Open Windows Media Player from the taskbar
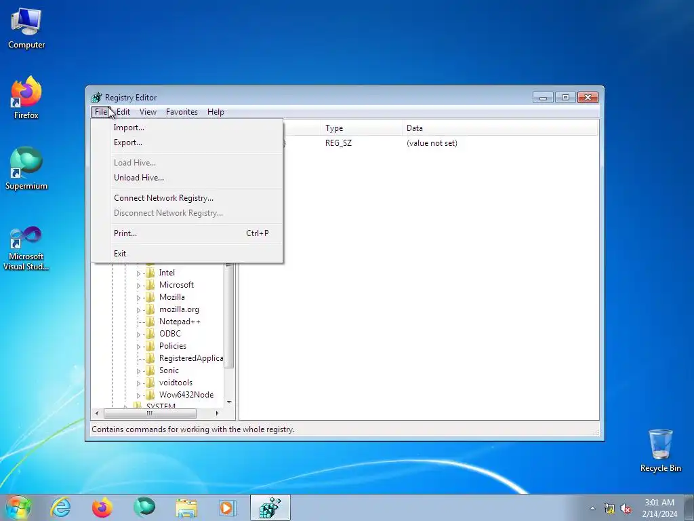694x521 pixels. click(x=228, y=507)
